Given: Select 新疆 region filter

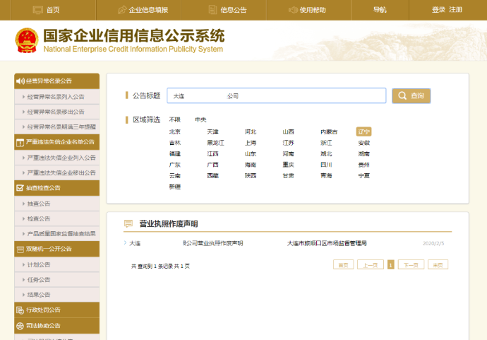Looking at the screenshot, I should (x=175, y=187).
